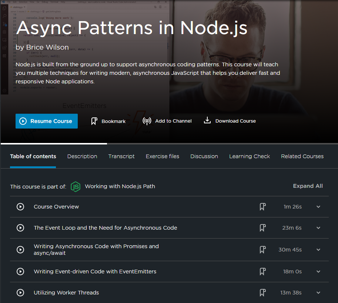
Task: Play the Promises and async/await module
Action: pos(20,250)
